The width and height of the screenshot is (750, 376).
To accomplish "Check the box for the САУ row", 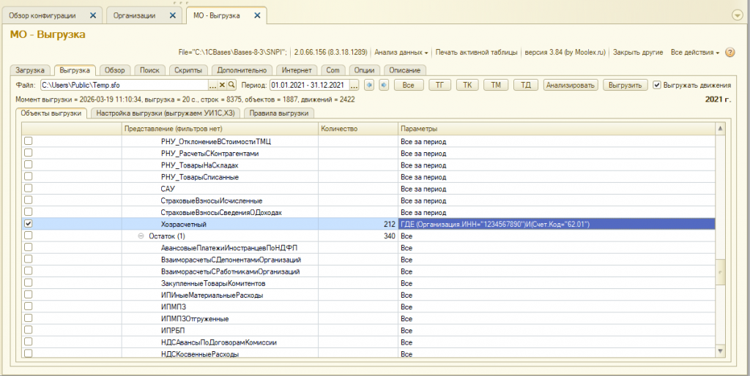I will pyautogui.click(x=29, y=189).
